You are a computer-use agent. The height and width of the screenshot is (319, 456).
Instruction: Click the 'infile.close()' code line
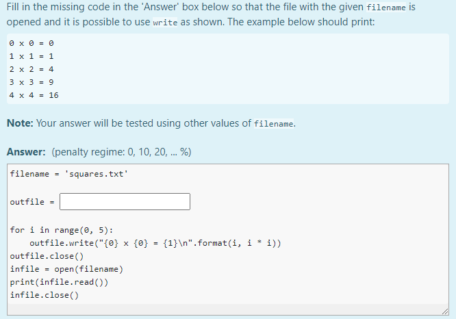tap(45, 295)
